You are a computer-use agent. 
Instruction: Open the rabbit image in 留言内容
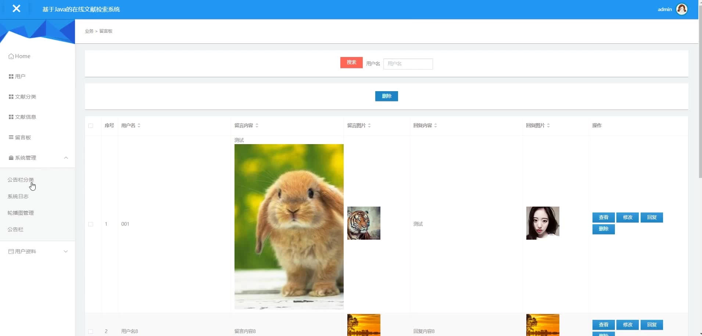(x=289, y=227)
